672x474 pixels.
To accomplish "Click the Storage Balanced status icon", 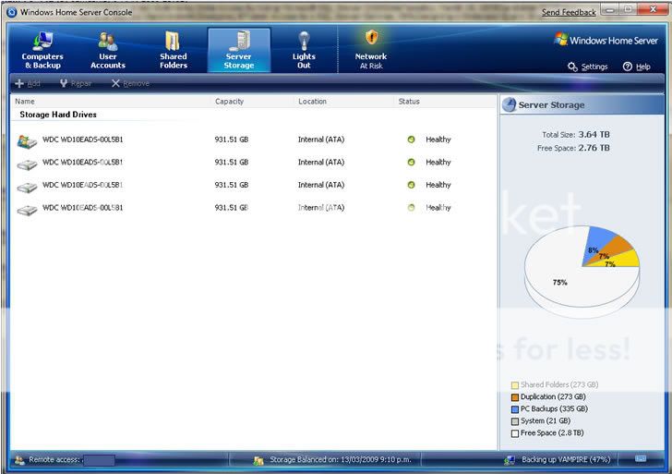I will point(258,461).
